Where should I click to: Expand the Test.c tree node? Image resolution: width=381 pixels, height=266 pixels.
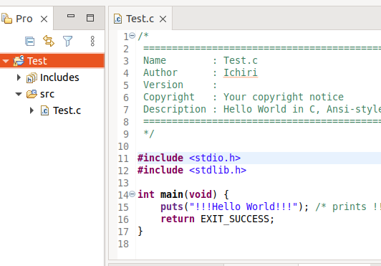[x=32, y=110]
